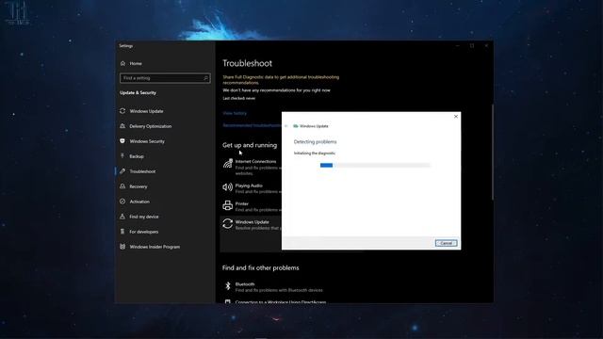Minimize the Settings window

458,46
